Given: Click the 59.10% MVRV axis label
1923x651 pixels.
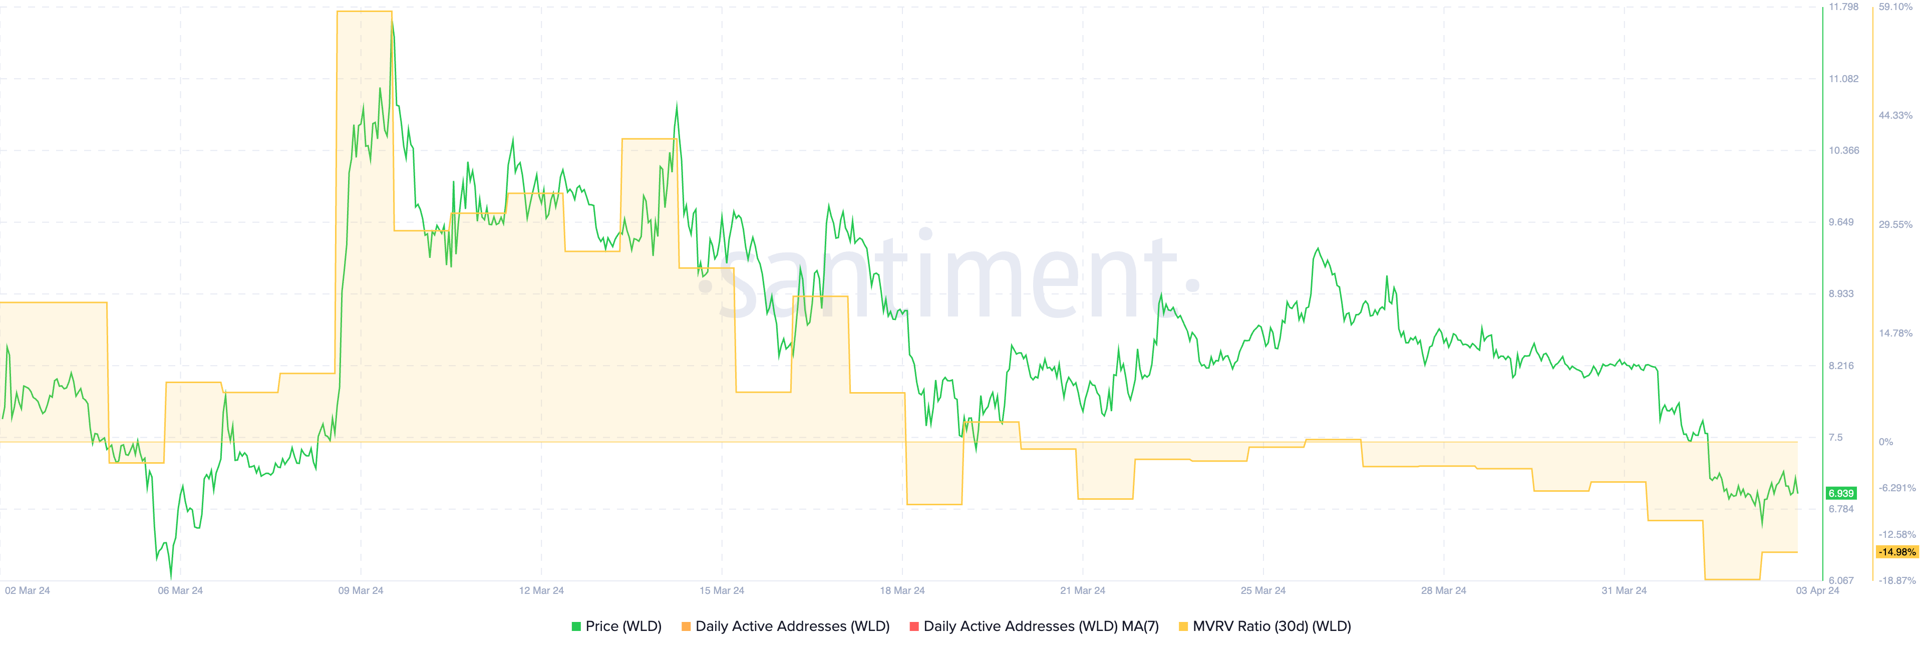Looking at the screenshot, I should 1895,7.
